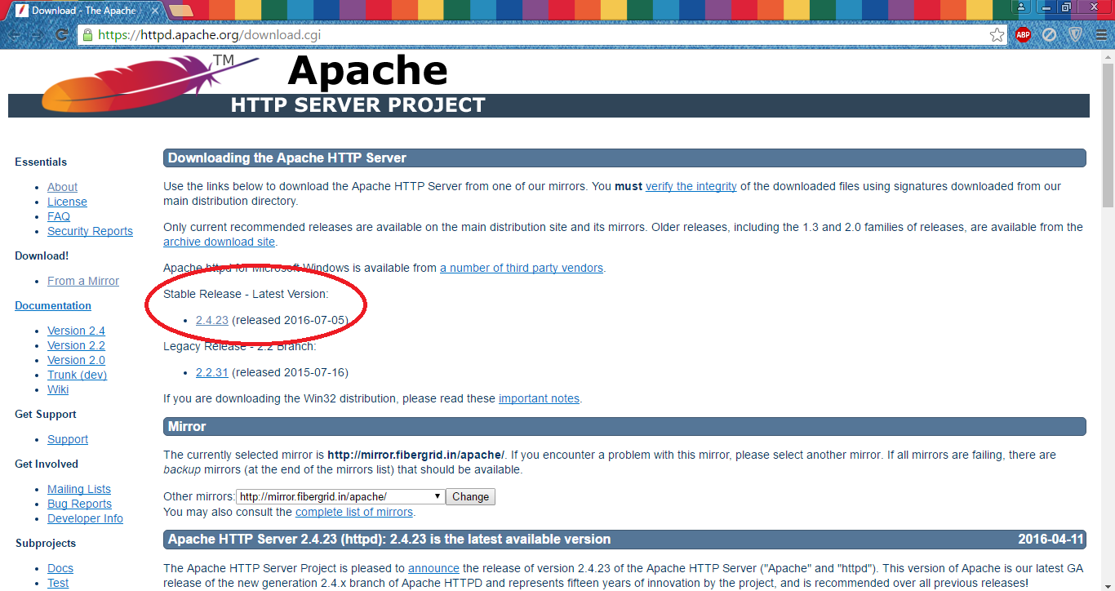Open a new tab with the new-tab button

[181, 11]
